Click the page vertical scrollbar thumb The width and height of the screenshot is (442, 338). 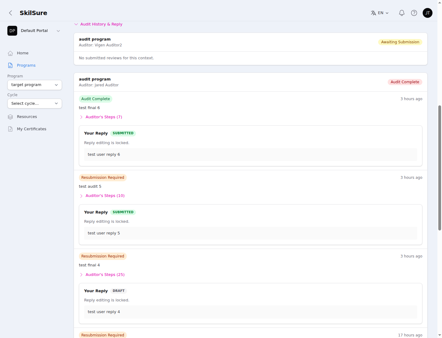(440, 168)
